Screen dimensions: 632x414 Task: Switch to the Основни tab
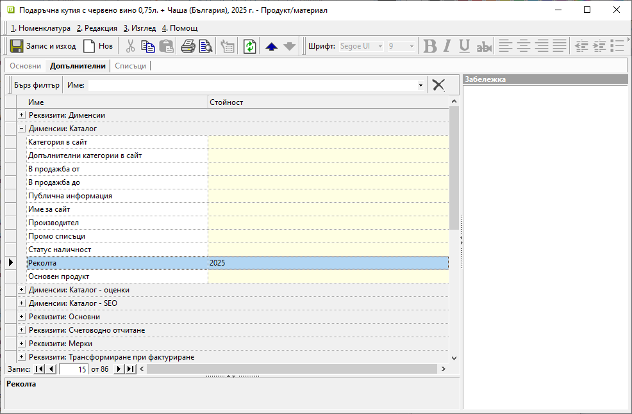click(x=26, y=66)
